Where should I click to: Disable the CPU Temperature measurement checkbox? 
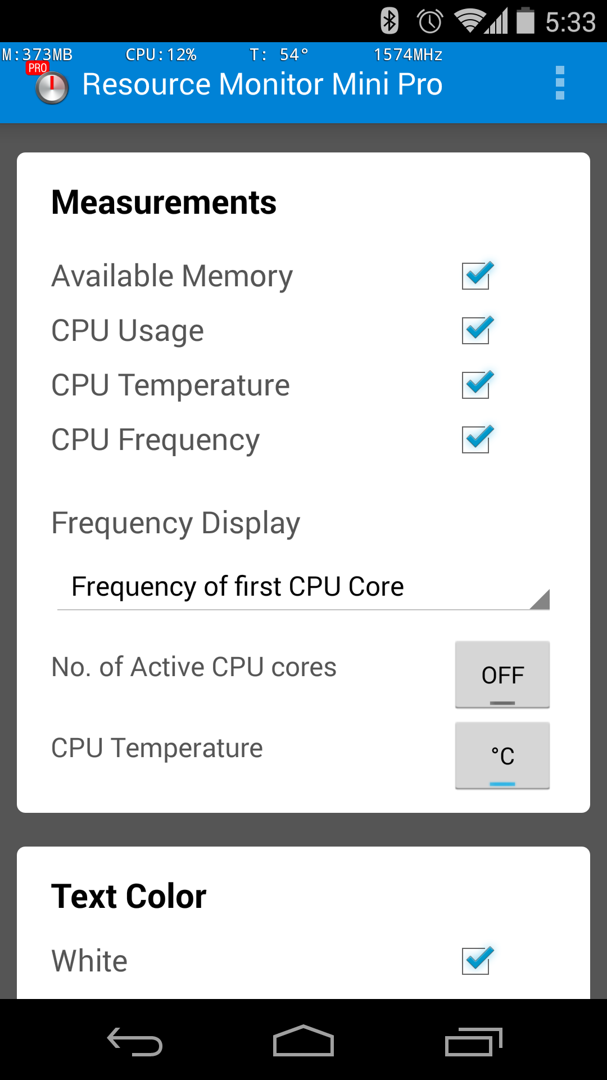[477, 385]
